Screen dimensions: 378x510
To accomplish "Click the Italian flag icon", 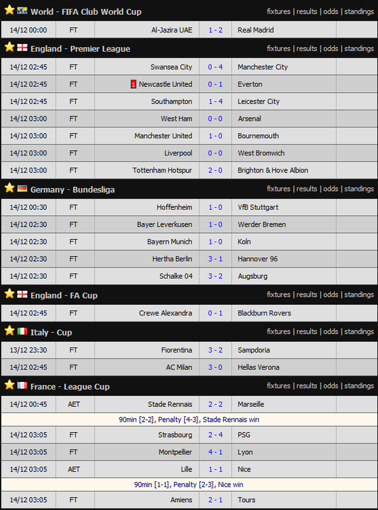I will click(x=22, y=331).
